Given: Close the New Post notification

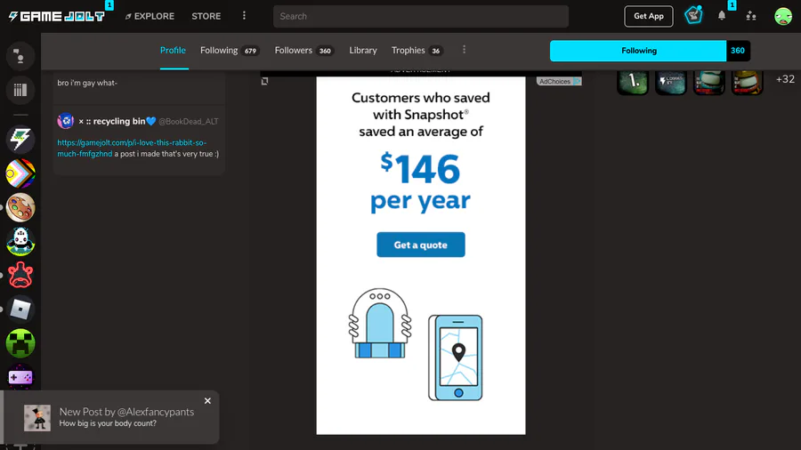Looking at the screenshot, I should click(207, 401).
